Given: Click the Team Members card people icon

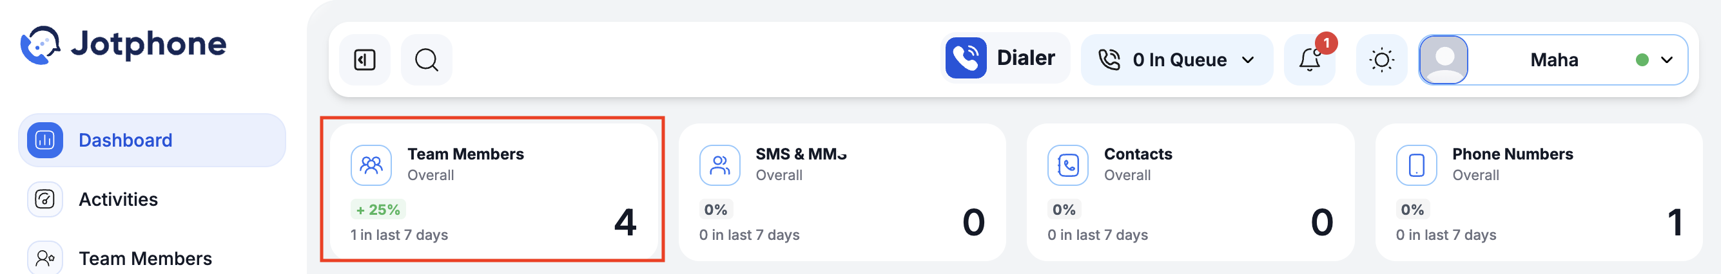Looking at the screenshot, I should coord(371,165).
